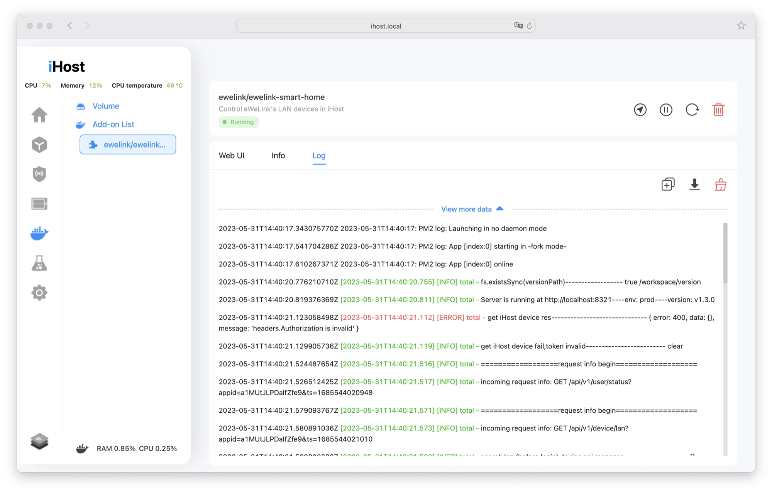Screen dimensions: 772x493
Task: Click the 'starting in -fork mode-' log line
Action: coord(393,246)
